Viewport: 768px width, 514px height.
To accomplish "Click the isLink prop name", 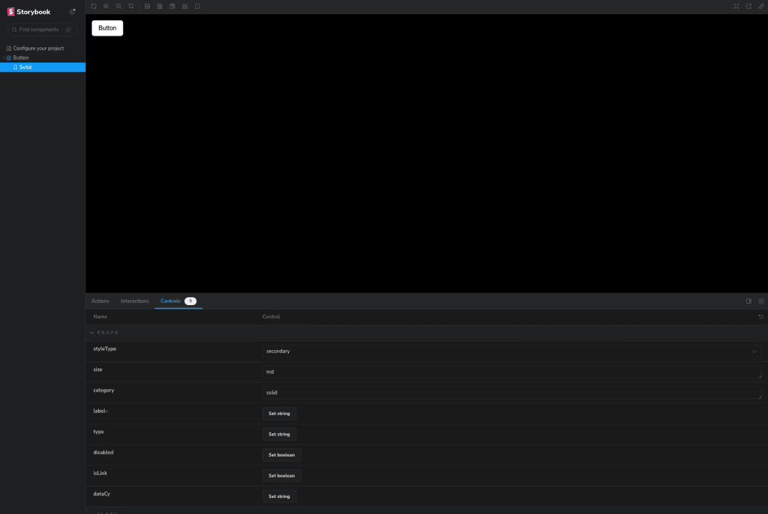I will [x=100, y=473].
